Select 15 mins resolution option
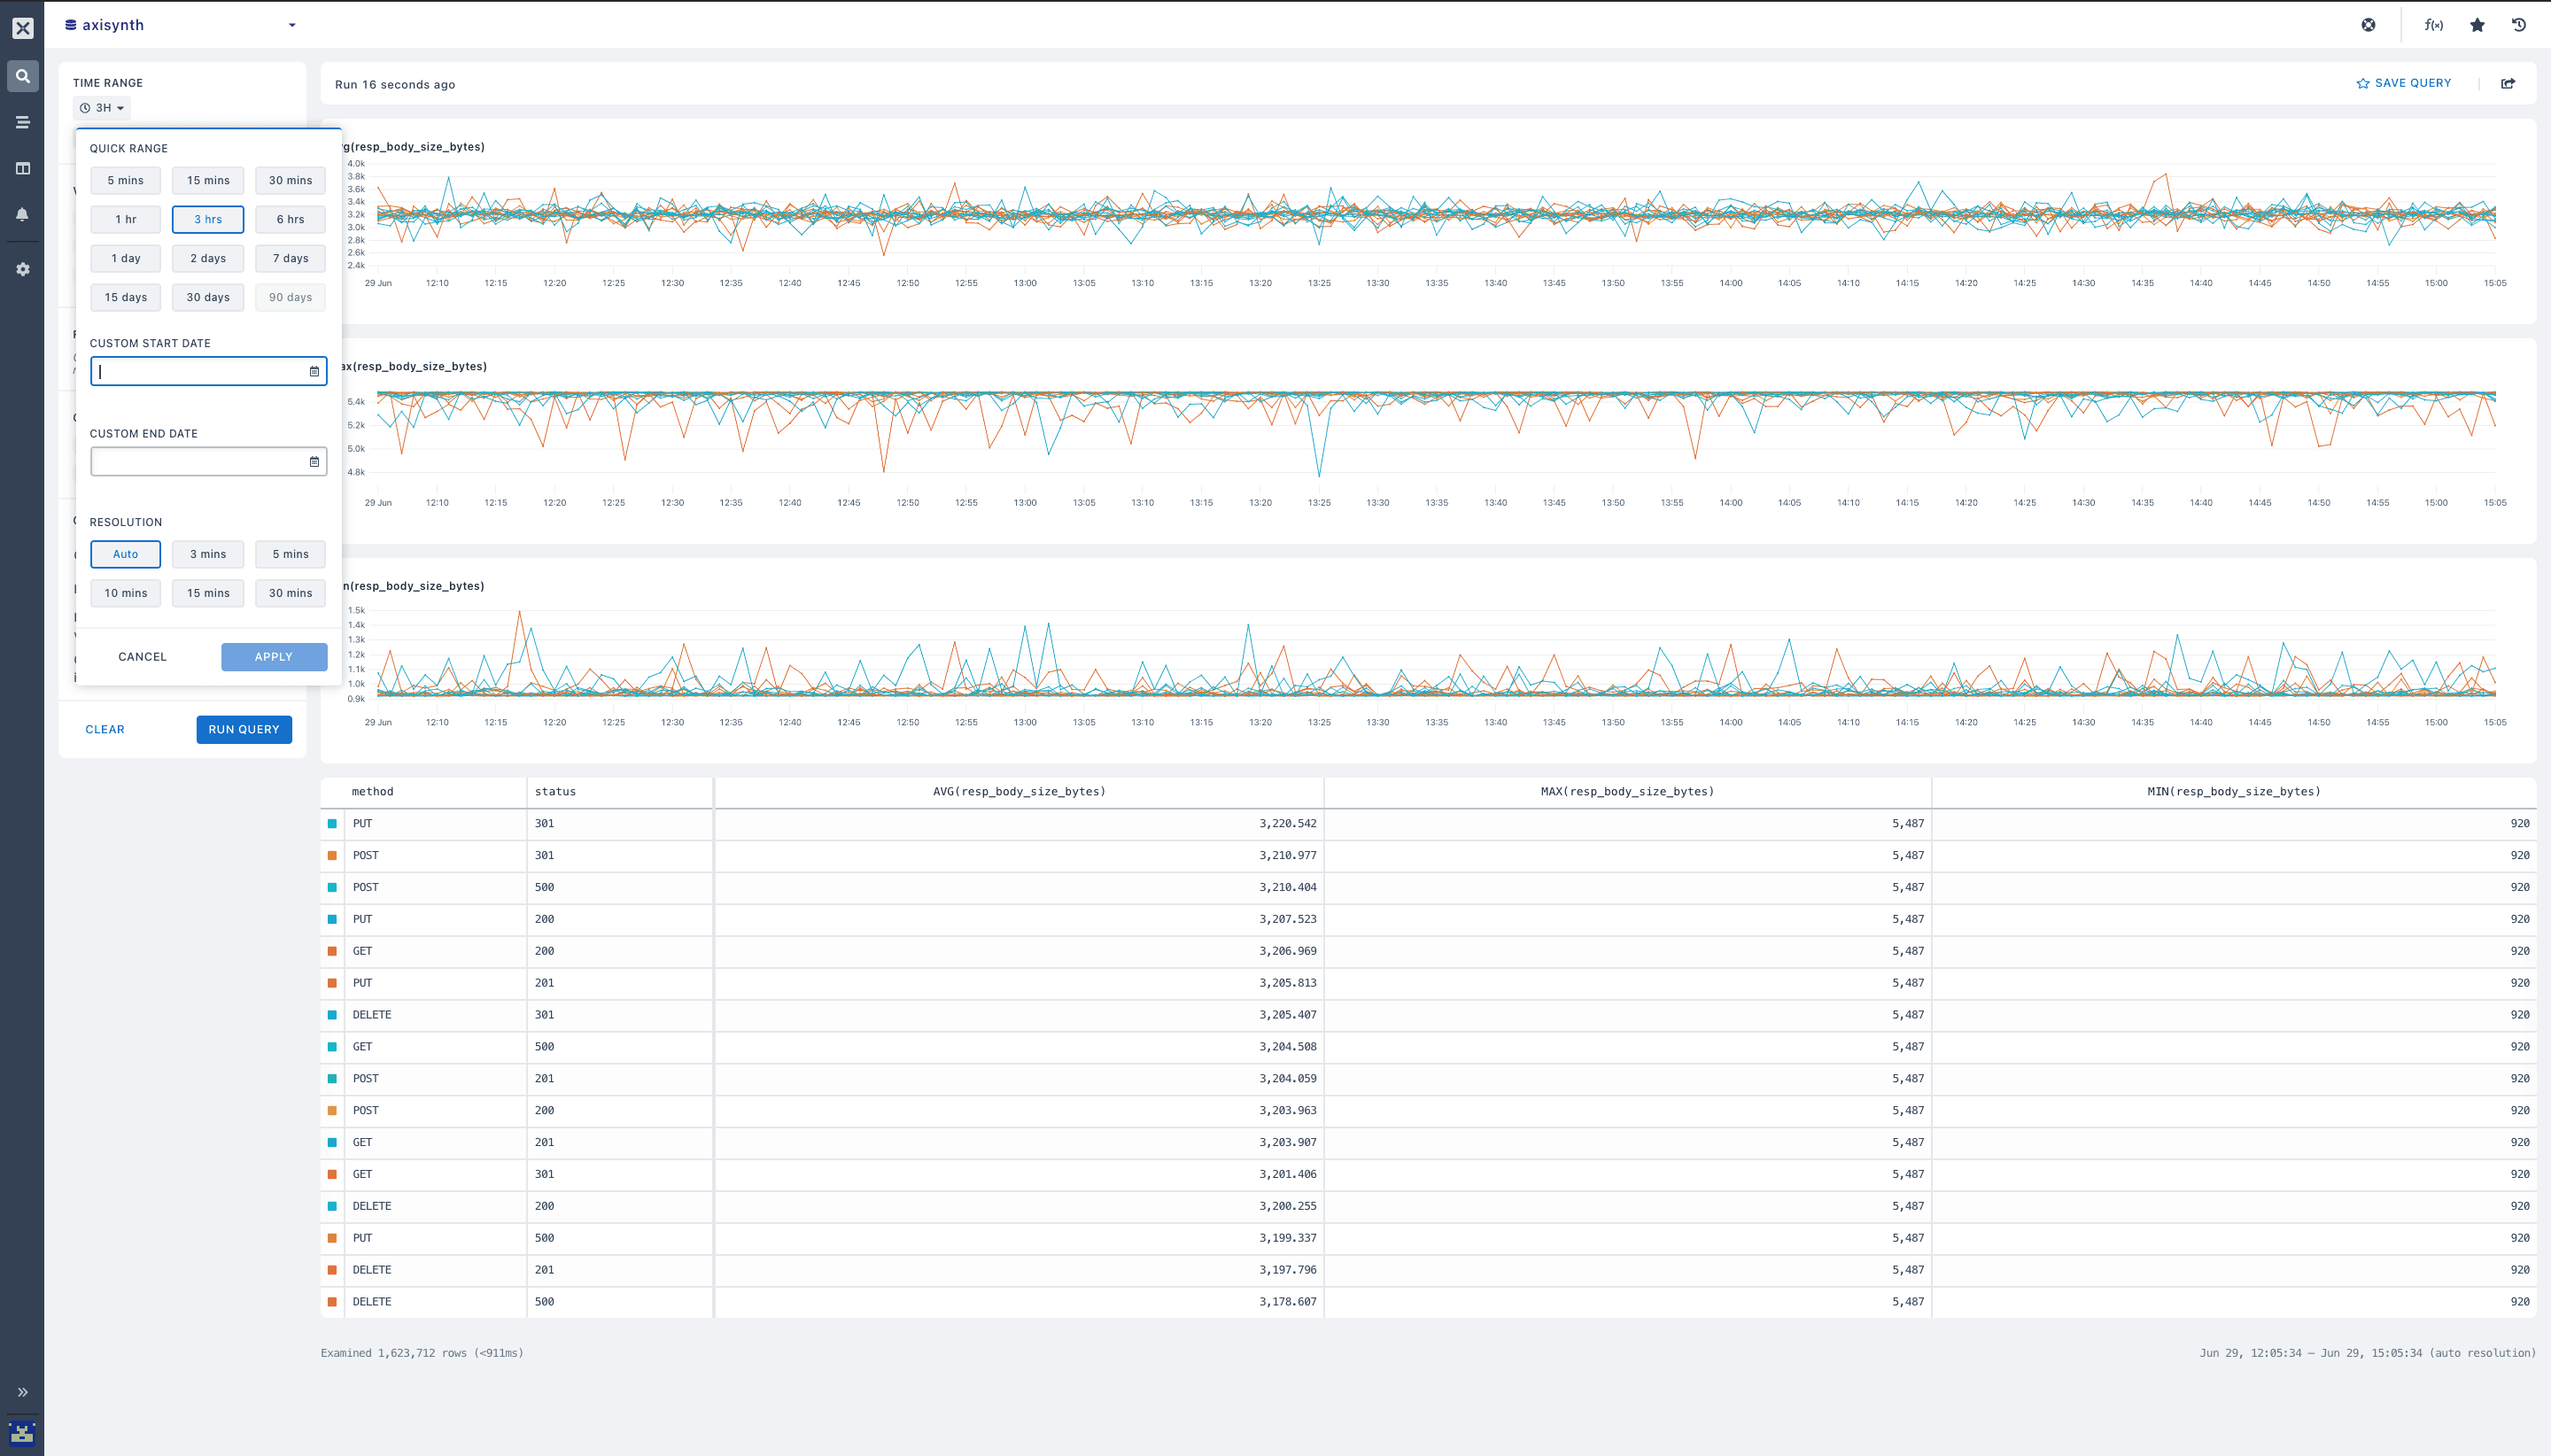 (208, 593)
